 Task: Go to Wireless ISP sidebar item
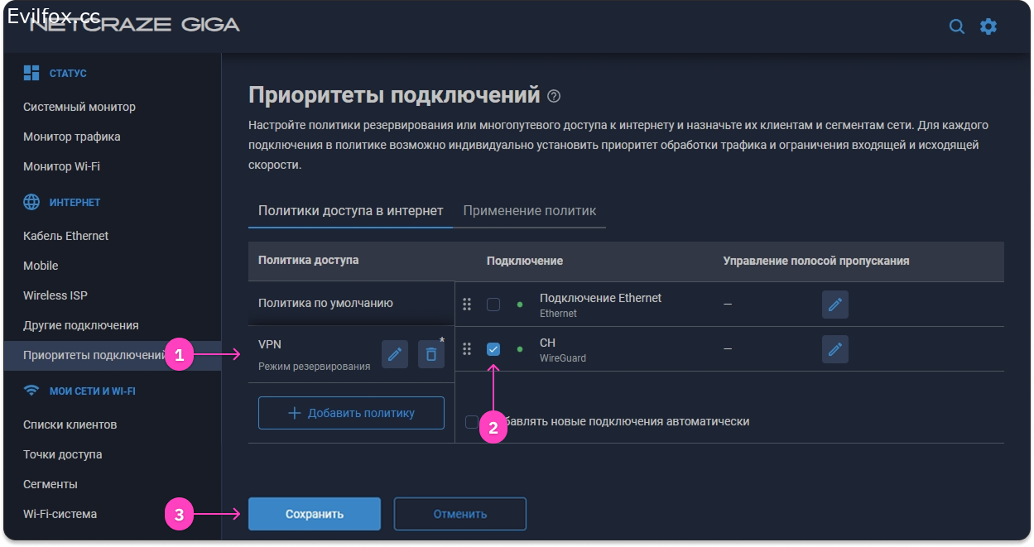click(x=55, y=295)
